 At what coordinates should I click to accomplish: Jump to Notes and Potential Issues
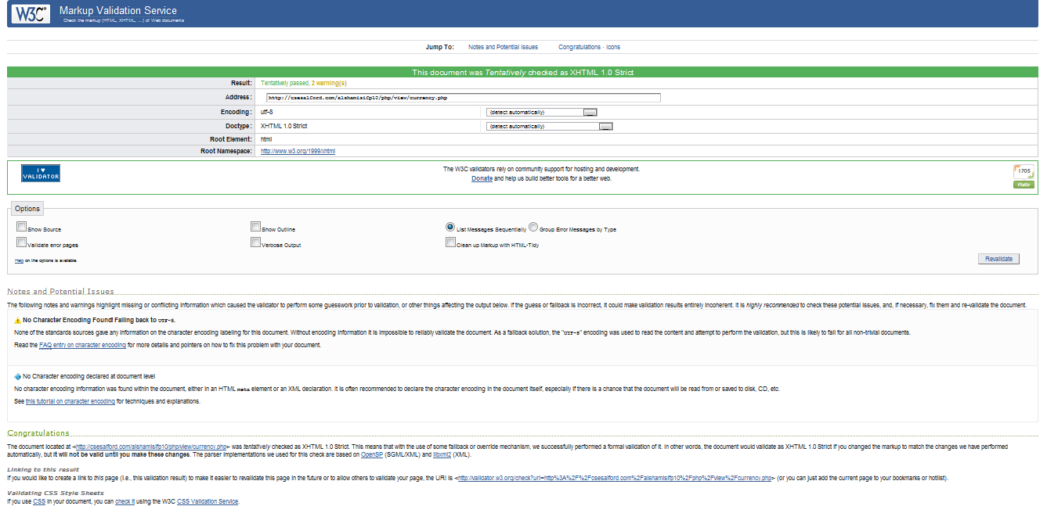click(504, 47)
